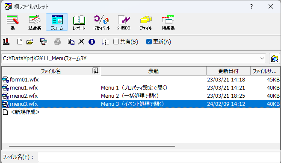
Task: Click the ファイル名(F) input field
Action: pyautogui.click(x=159, y=157)
